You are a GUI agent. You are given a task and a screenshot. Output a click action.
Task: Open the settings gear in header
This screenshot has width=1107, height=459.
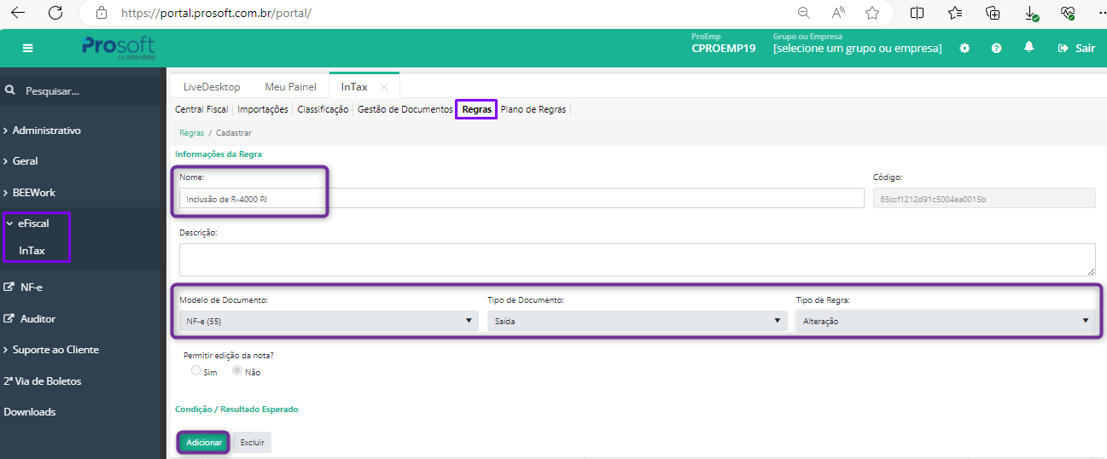click(964, 49)
